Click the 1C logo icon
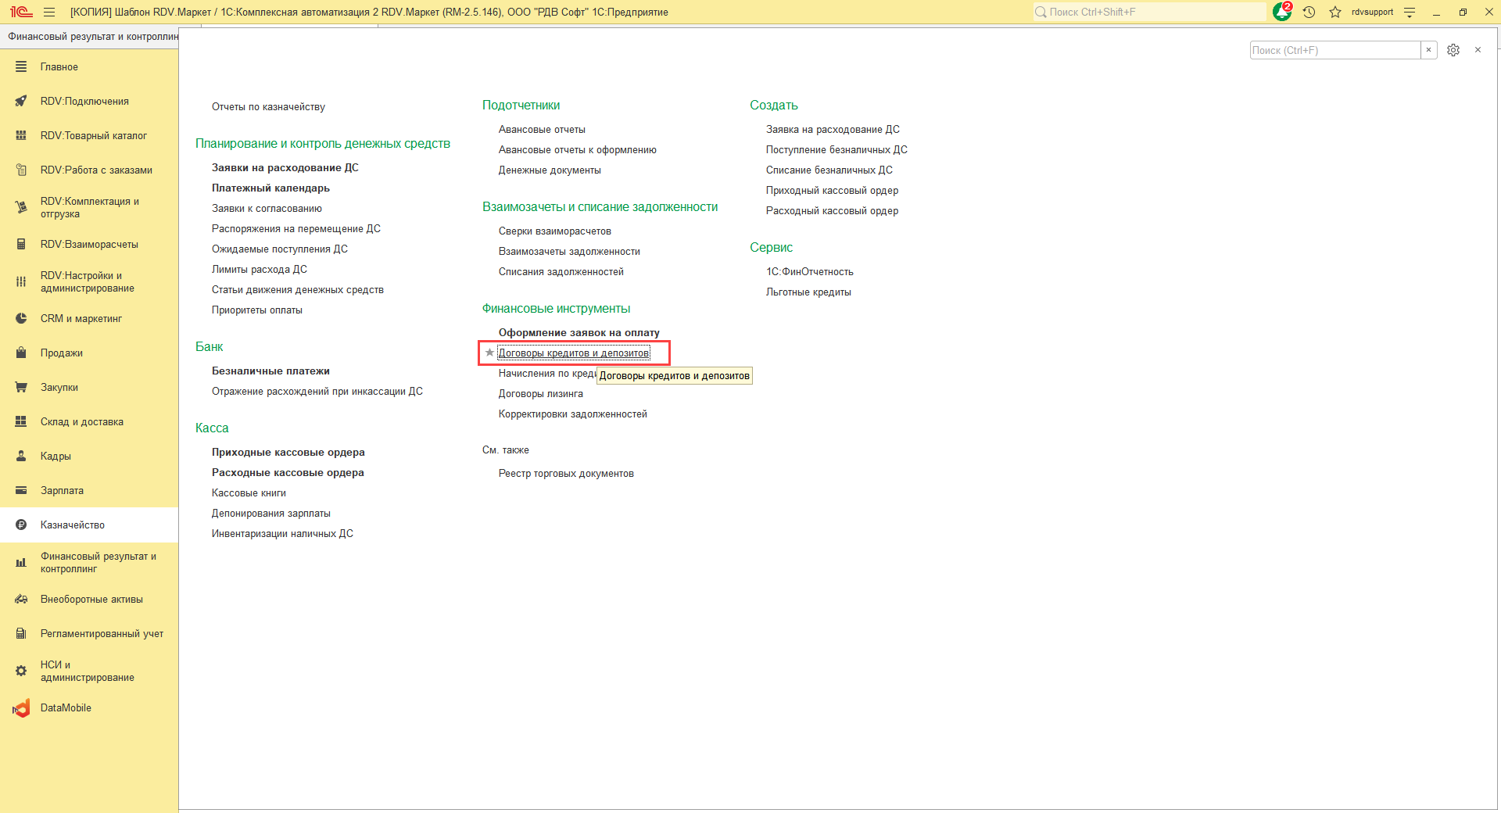Viewport: 1501px width, 813px height. click(21, 12)
